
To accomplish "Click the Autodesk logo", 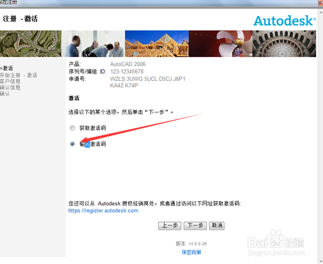I will pyautogui.click(x=284, y=21).
